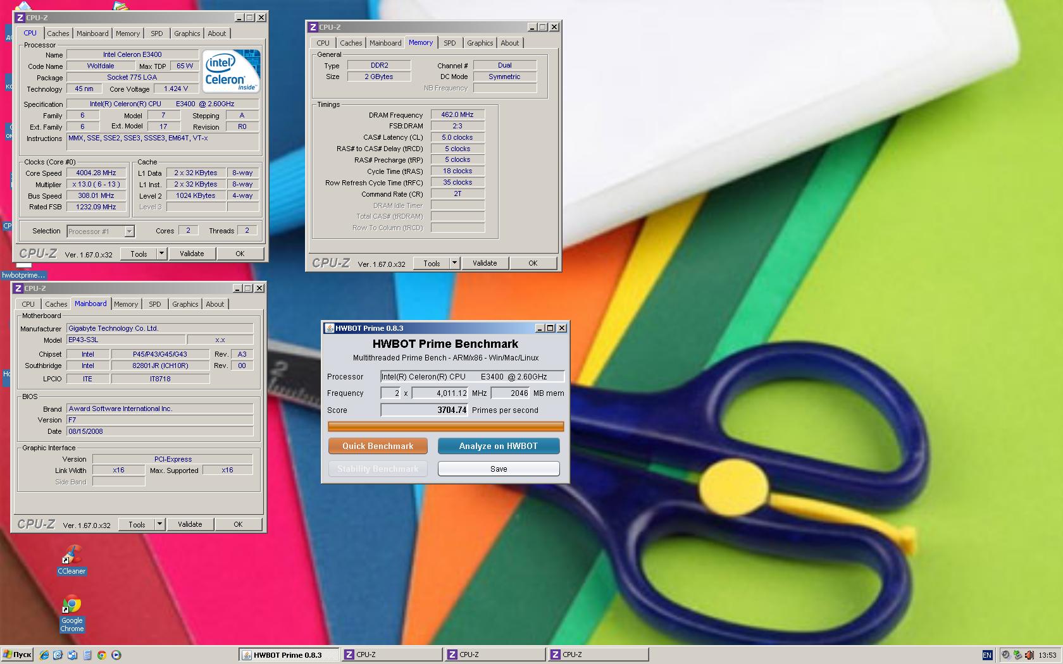Click Quick Benchmark in HWBOT Prime
The width and height of the screenshot is (1063, 664).
[378, 446]
